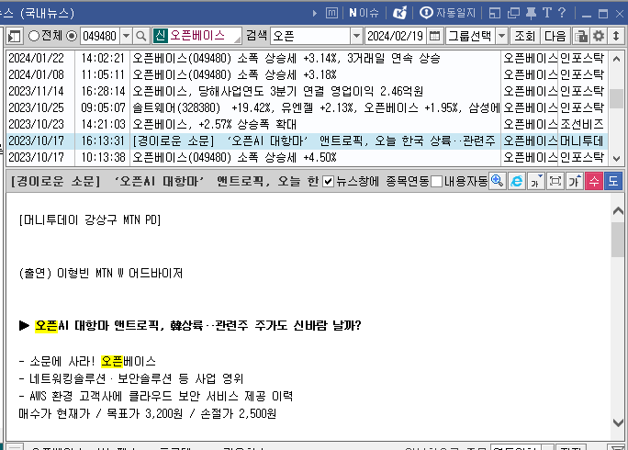Click the 그룹선택 group select field
The height and width of the screenshot is (450, 628).
click(471, 36)
